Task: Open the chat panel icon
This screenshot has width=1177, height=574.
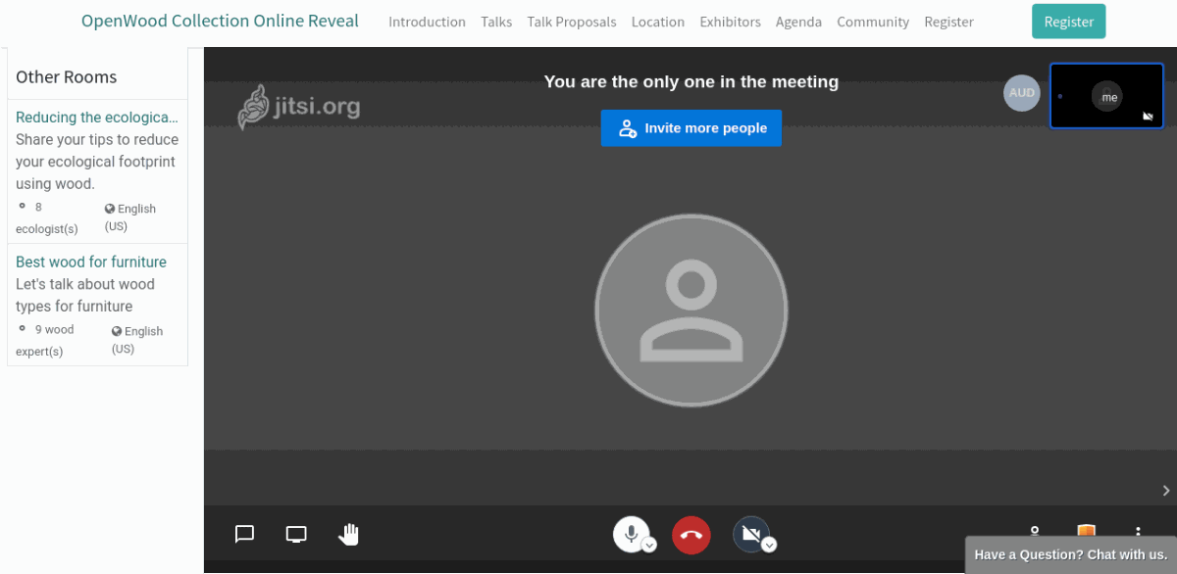Action: point(244,534)
